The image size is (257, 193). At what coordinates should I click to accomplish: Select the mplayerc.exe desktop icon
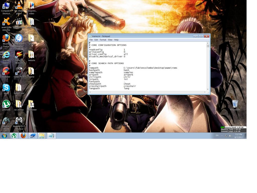(x=19, y=23)
